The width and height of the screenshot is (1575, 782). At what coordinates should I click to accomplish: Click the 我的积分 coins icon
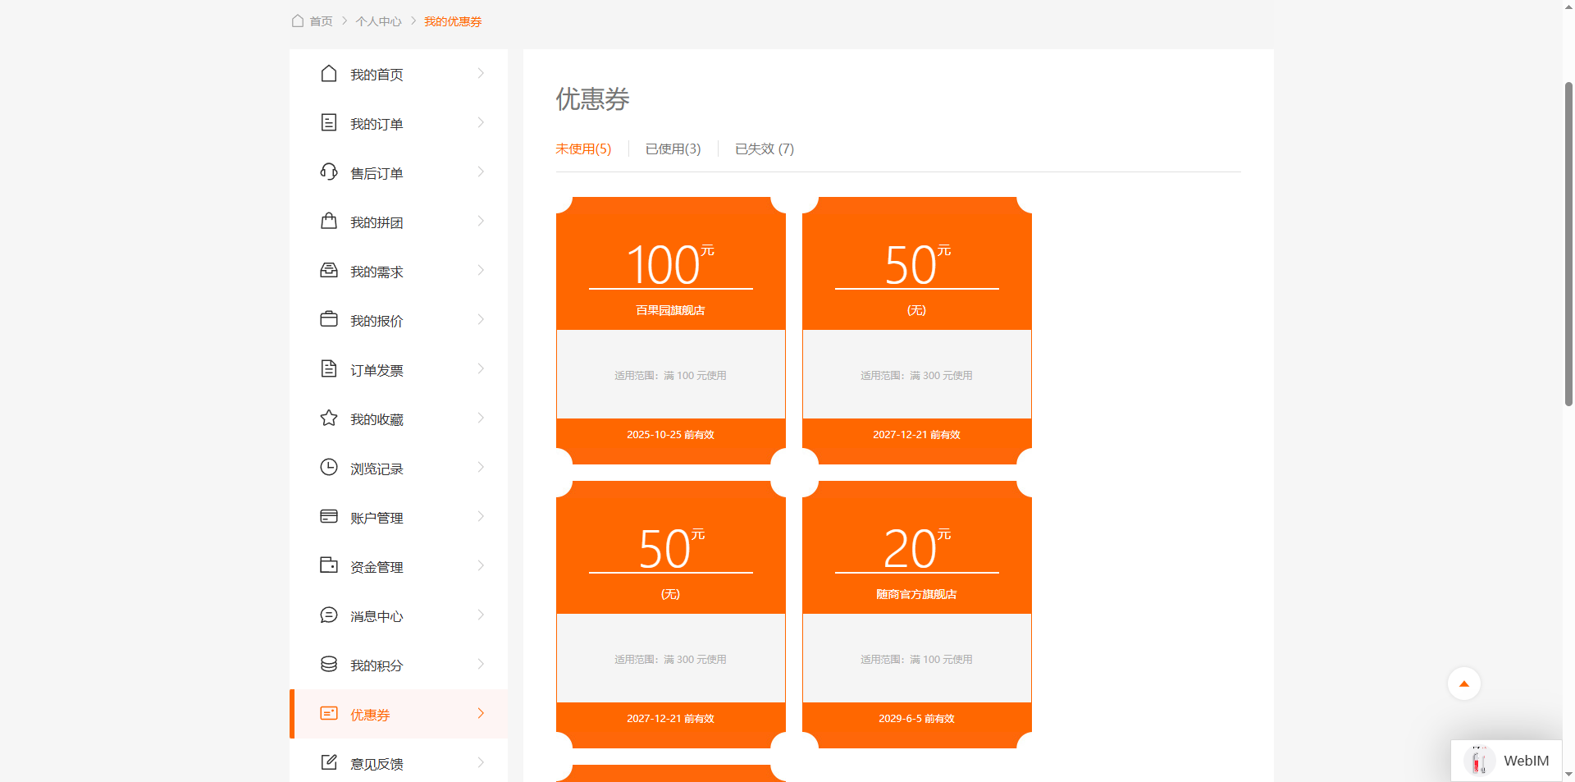(x=329, y=665)
